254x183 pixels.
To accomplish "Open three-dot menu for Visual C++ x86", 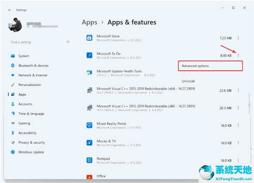I will [238, 108].
